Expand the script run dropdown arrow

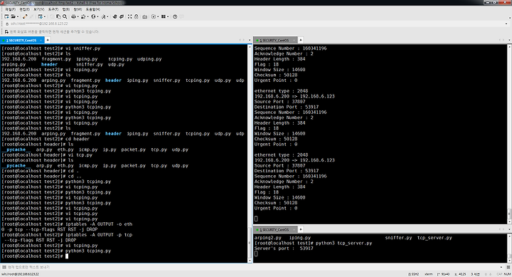158,16
